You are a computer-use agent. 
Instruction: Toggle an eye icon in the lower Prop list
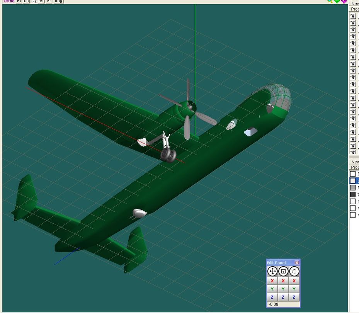coord(352,174)
